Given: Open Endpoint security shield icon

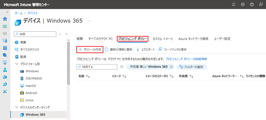Looking at the screenshot, I should 5,55.
